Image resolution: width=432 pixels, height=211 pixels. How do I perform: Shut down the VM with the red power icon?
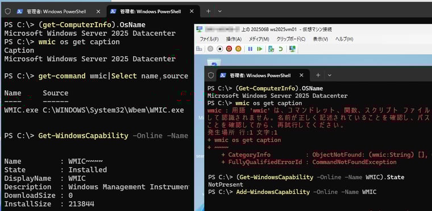pyautogui.click(x=229, y=49)
